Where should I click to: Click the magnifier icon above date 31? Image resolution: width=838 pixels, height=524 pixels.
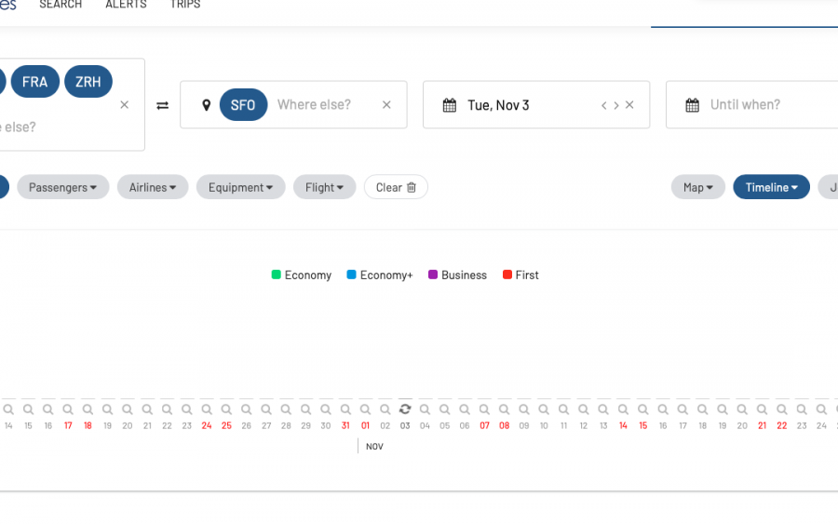[x=345, y=409]
